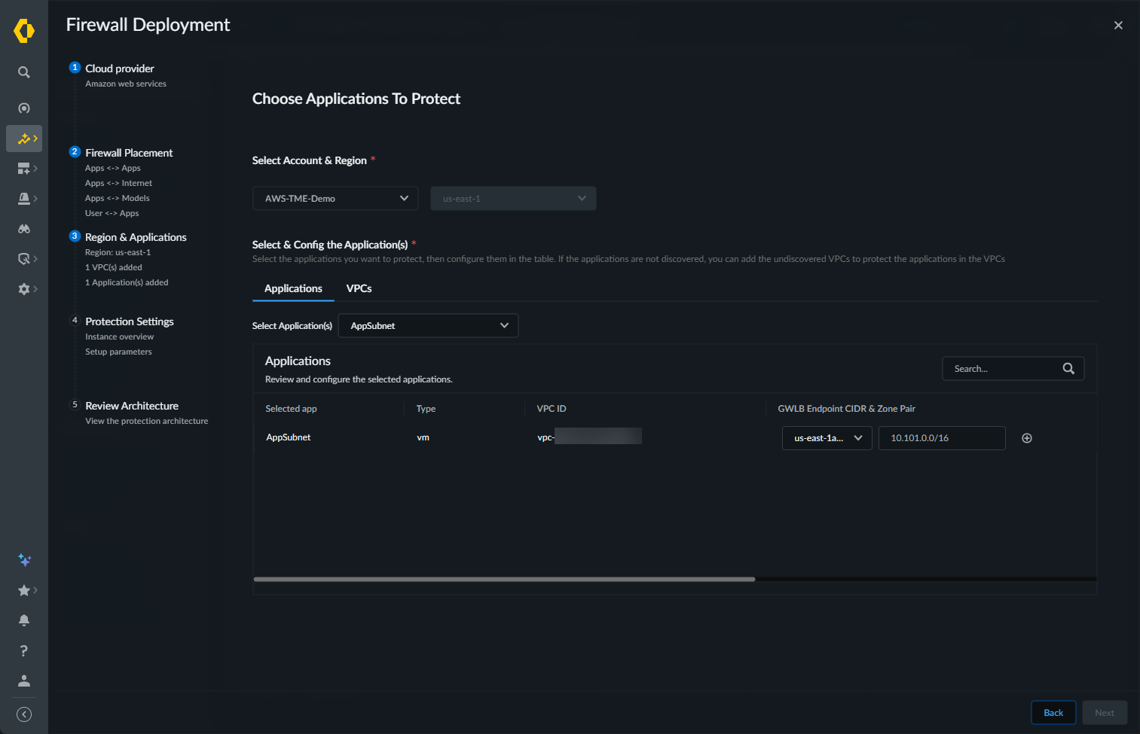
Task: Open the favorites star icon
Action: point(24,590)
